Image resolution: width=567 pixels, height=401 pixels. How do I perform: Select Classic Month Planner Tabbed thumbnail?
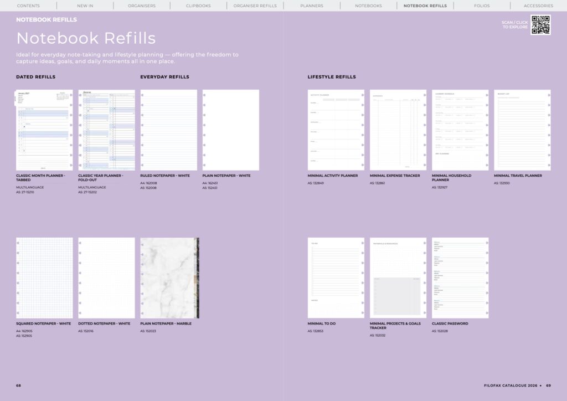(44, 130)
